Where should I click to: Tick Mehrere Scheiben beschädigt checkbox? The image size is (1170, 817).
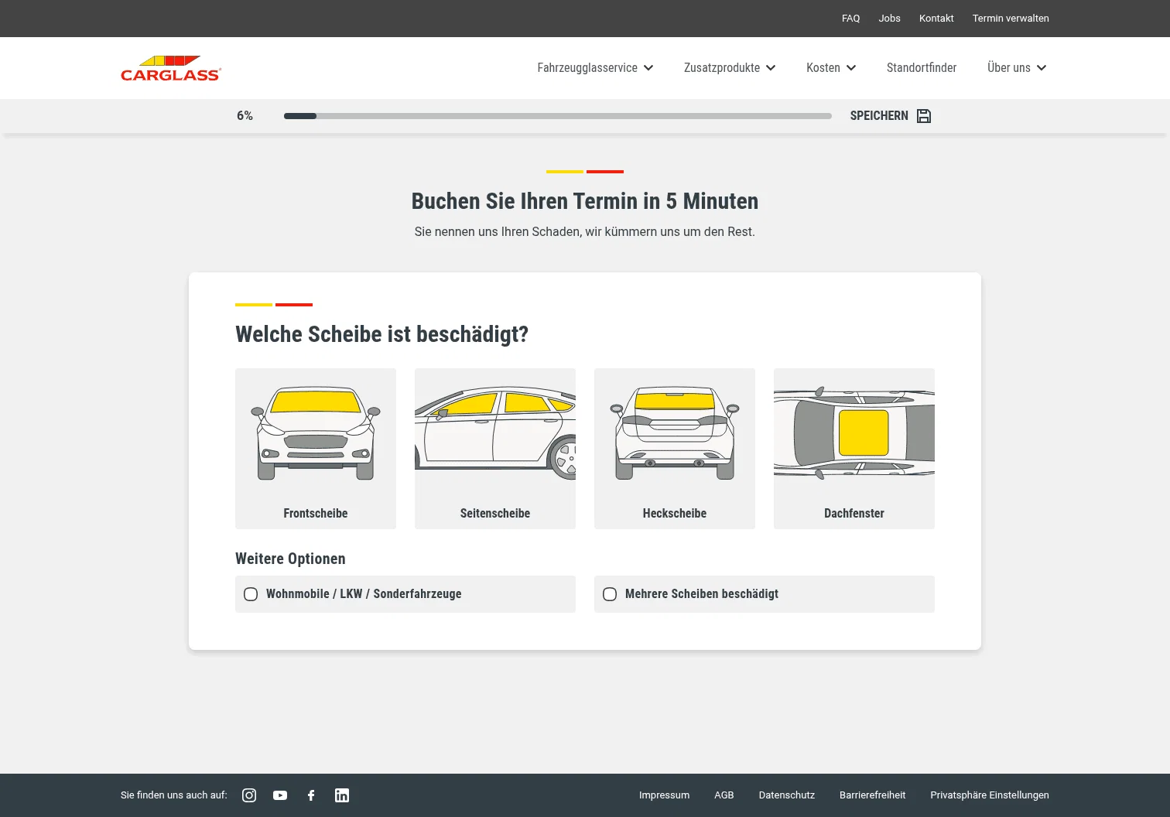point(610,594)
